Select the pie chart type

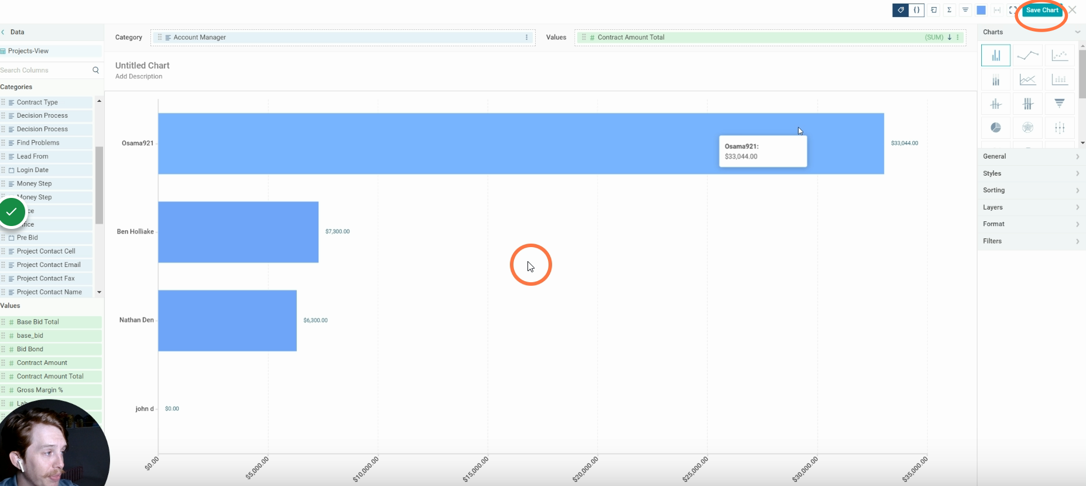[x=995, y=128]
